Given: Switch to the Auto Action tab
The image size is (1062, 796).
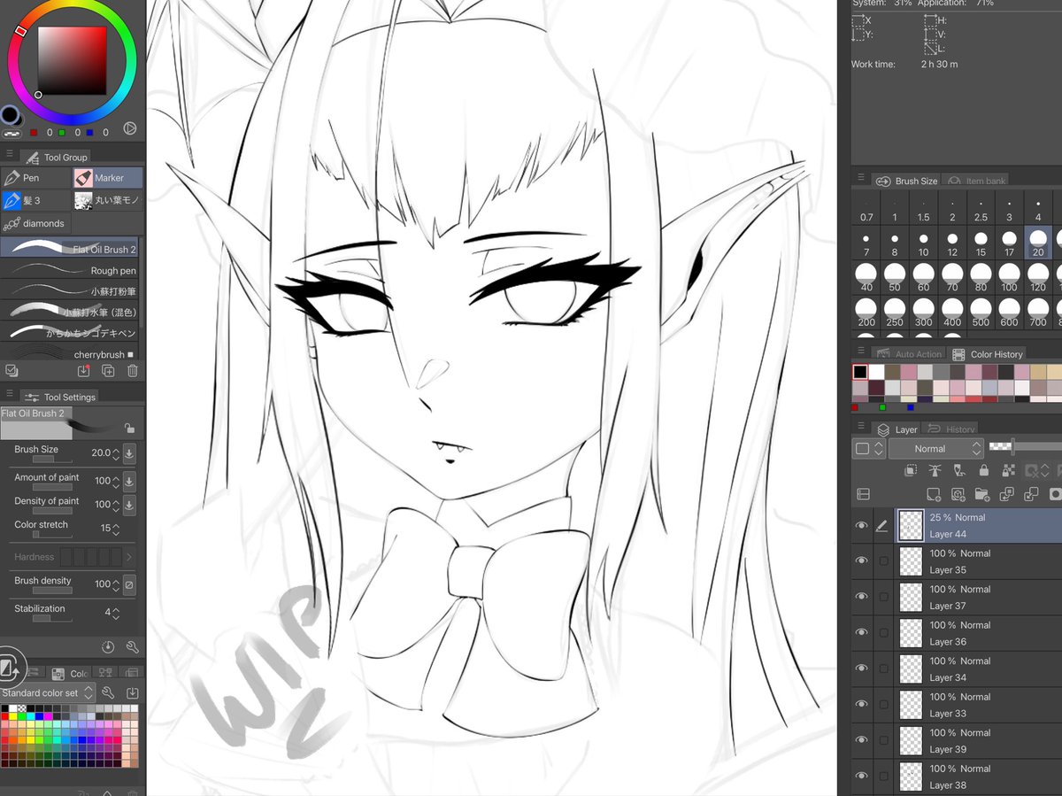Looking at the screenshot, I should [909, 354].
